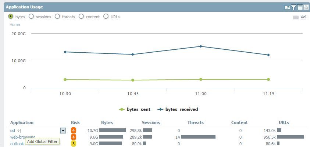Select the URLs radio button
The image size is (310, 147).
click(106, 16)
